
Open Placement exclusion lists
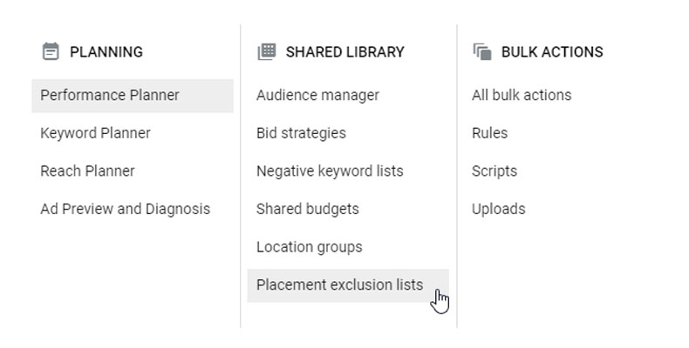339,285
